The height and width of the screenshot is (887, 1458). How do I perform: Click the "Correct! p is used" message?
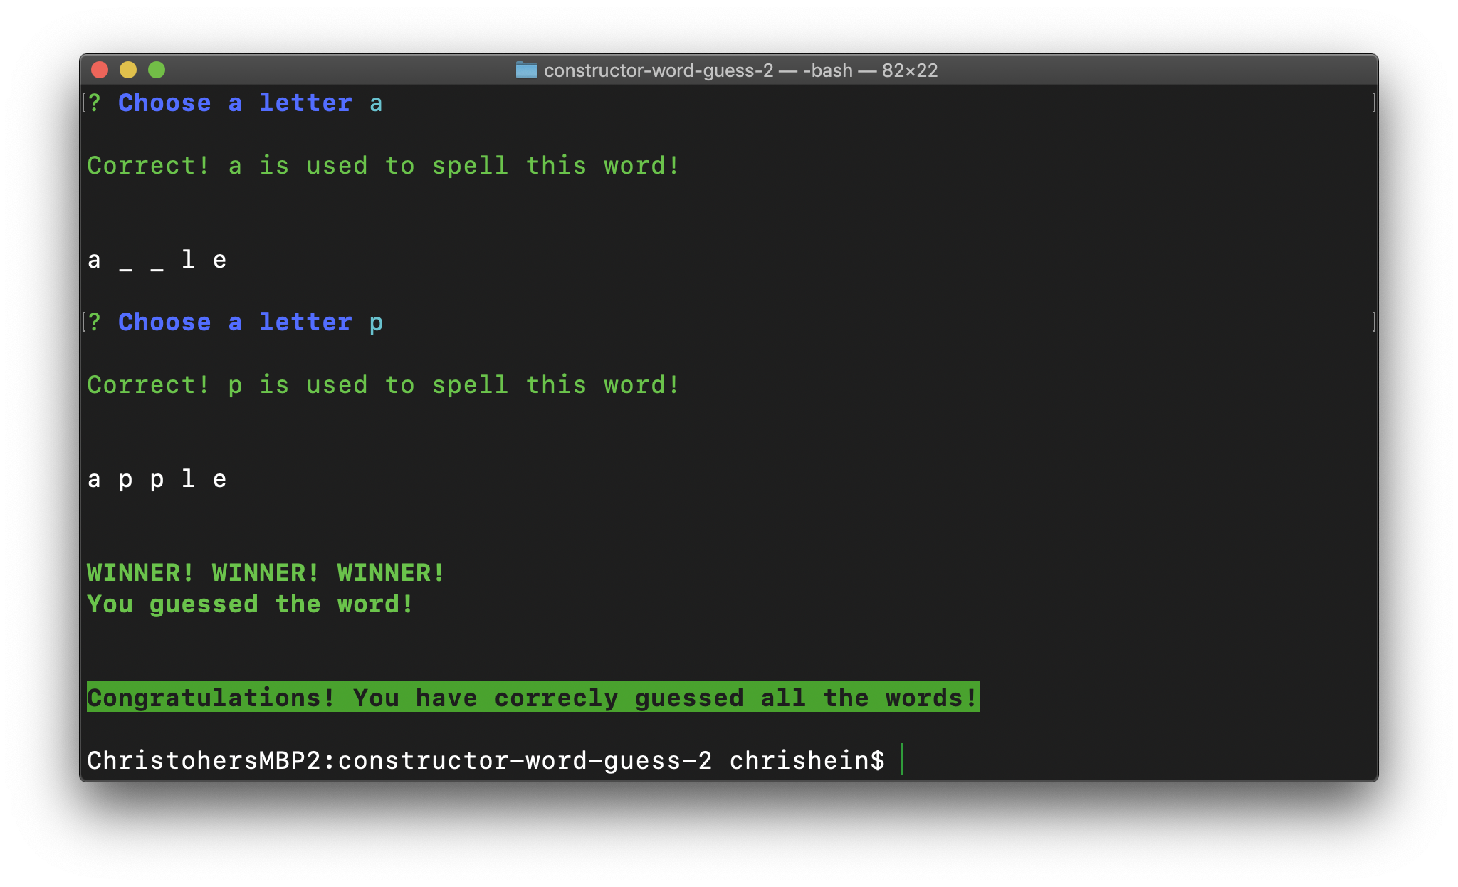[383, 385]
